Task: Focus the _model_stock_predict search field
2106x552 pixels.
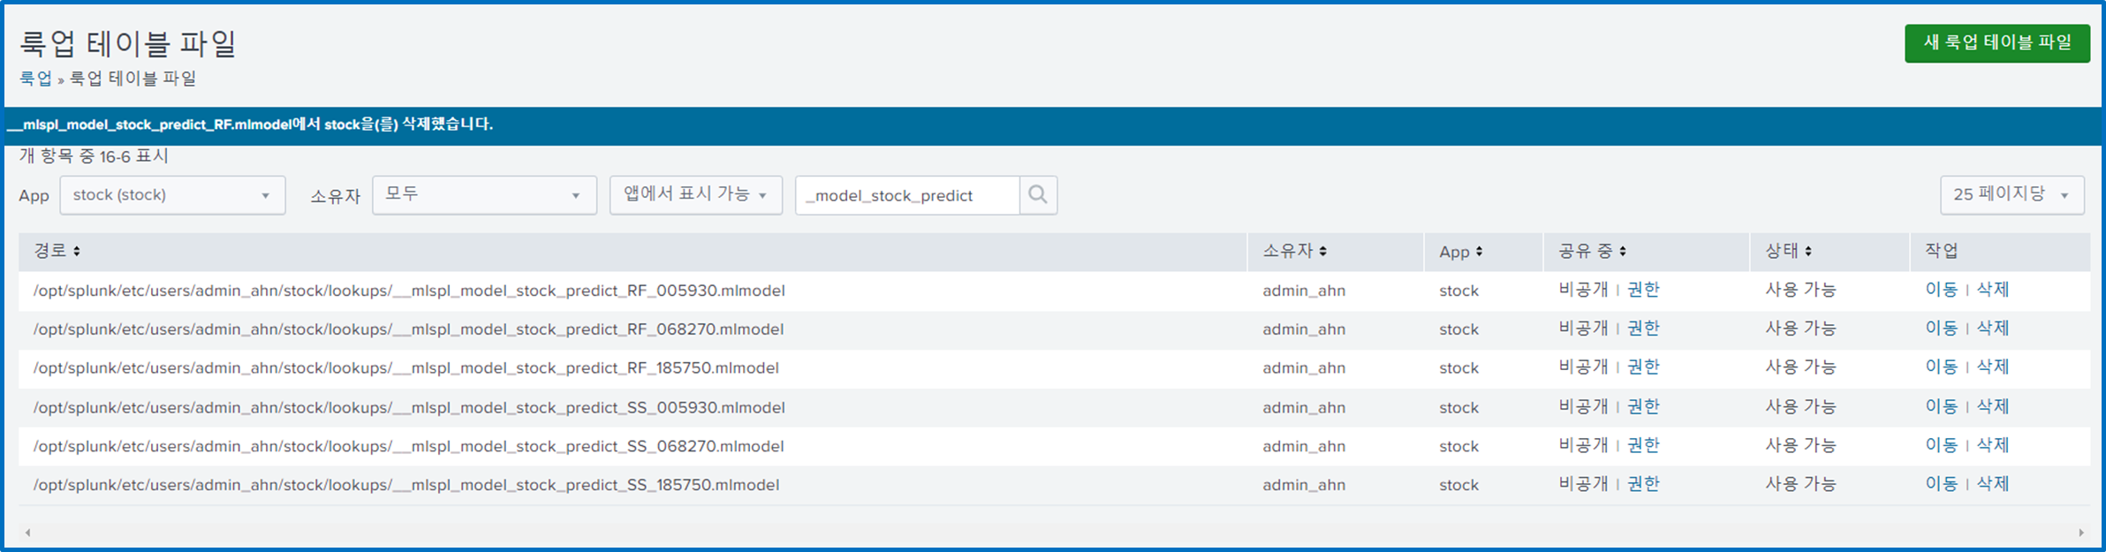Action: (907, 195)
